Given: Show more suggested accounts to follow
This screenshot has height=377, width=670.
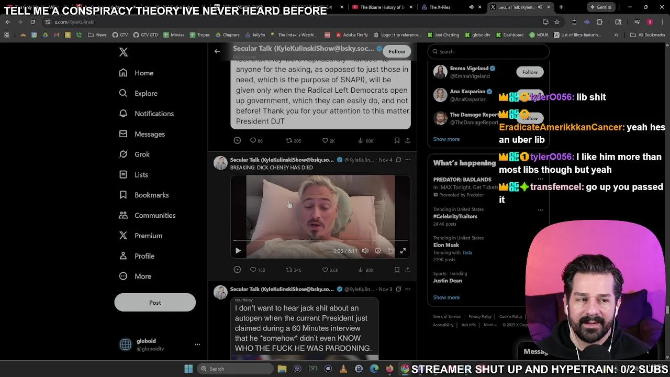Looking at the screenshot, I should [x=446, y=139].
